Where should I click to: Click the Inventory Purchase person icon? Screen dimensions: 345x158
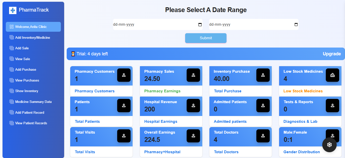263,75
